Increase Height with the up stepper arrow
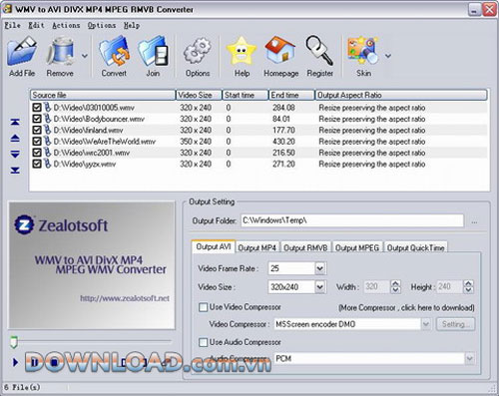This screenshot has height=396, width=499. pyautogui.click(x=468, y=283)
